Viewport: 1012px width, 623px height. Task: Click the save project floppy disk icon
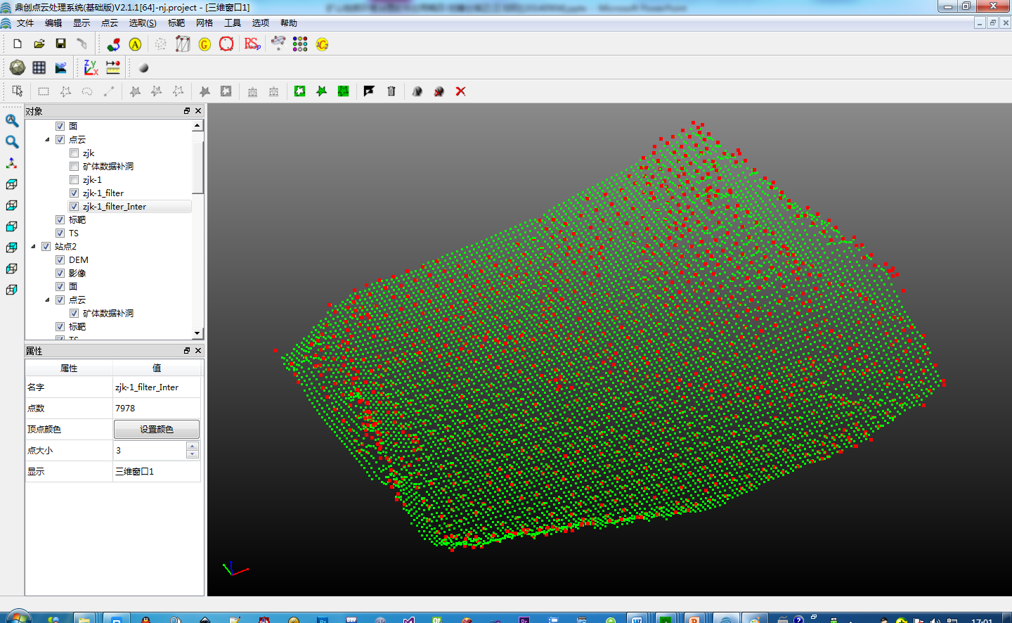tap(61, 44)
